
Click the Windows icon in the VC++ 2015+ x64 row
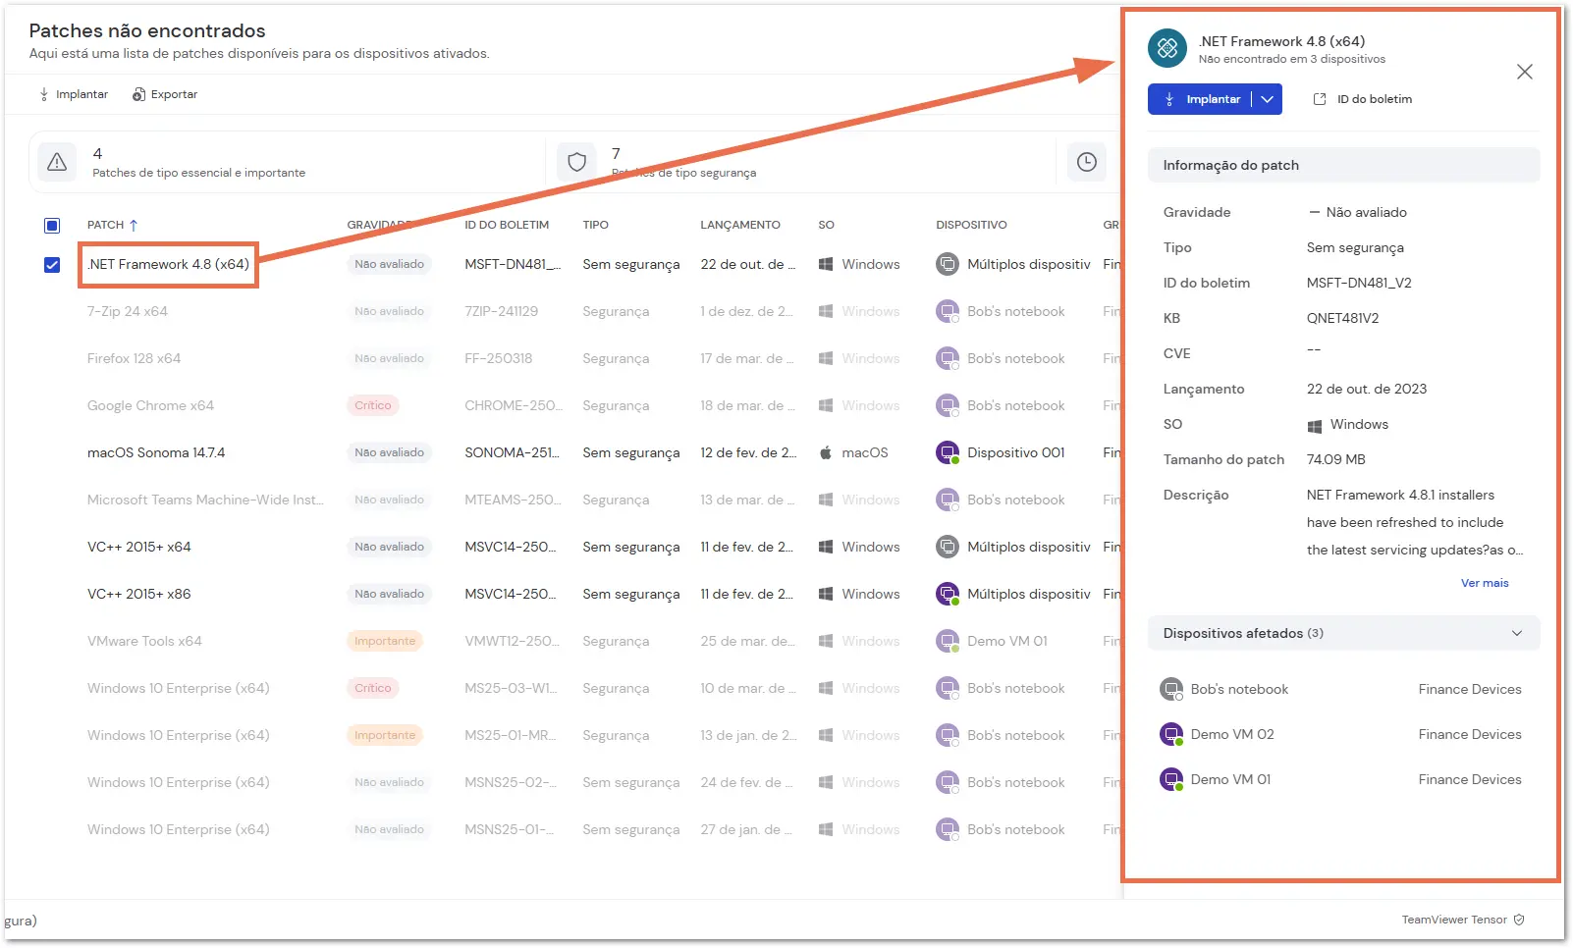tap(826, 547)
